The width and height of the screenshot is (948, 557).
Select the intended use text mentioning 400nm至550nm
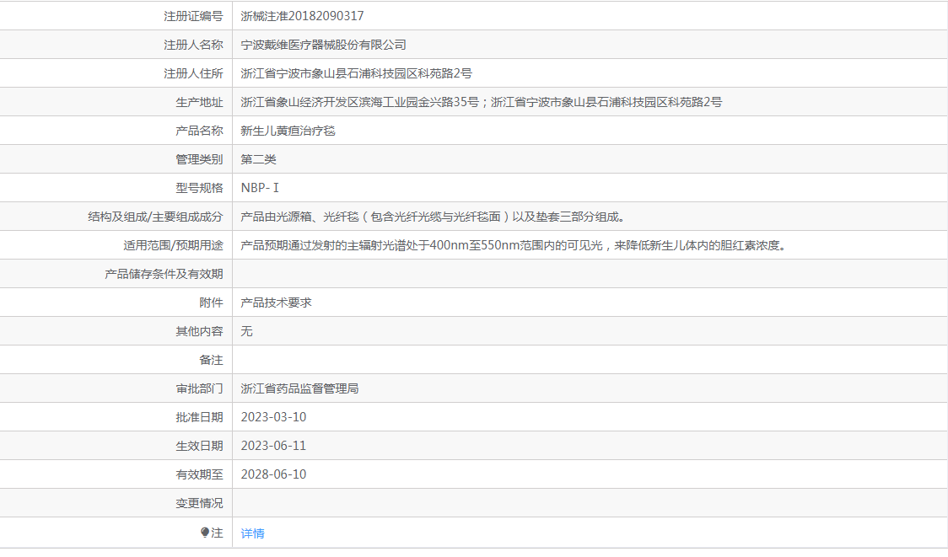coord(515,245)
